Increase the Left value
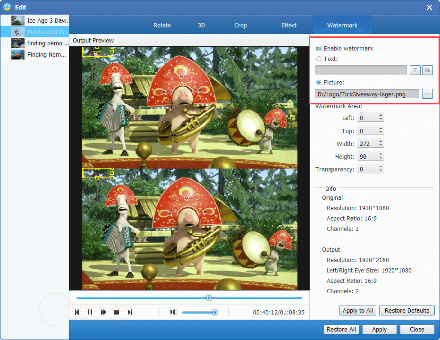 pos(381,115)
